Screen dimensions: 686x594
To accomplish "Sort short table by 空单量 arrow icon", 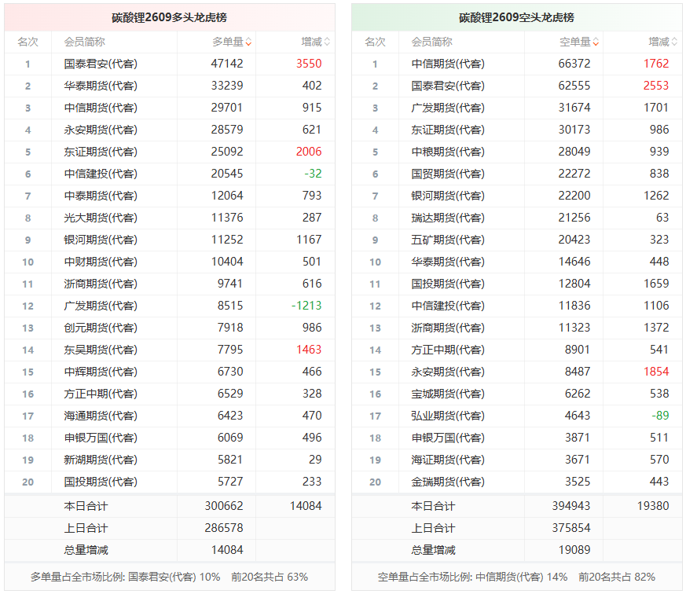I will [596, 42].
